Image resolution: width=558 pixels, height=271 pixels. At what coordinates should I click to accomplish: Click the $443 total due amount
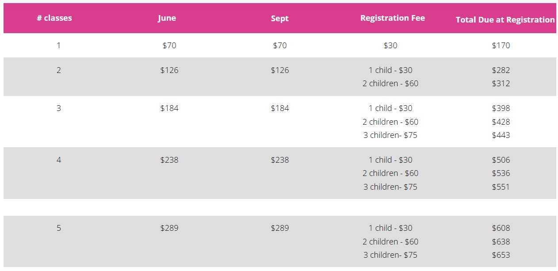click(501, 135)
